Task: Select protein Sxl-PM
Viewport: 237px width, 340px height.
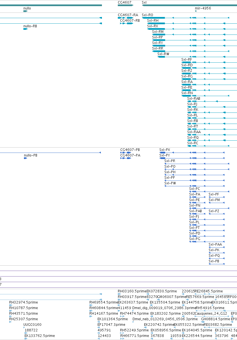Action: pyautogui.click(x=214, y=200)
